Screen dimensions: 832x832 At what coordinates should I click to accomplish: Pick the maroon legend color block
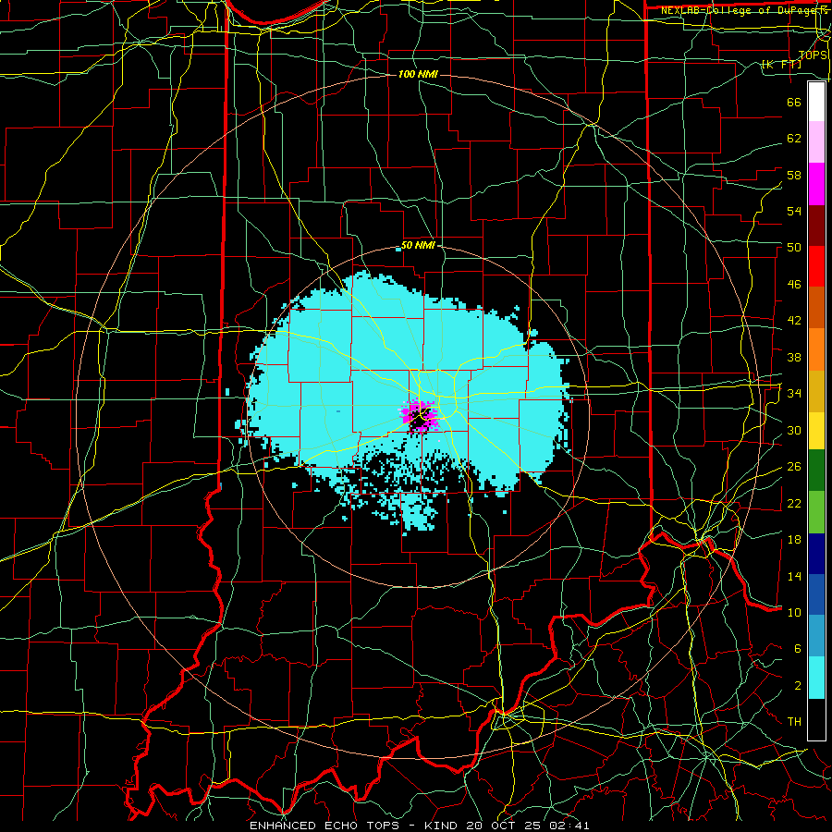tap(816, 226)
